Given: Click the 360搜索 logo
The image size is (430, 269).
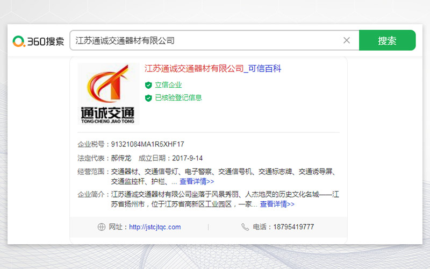Looking at the screenshot, I should [38, 41].
